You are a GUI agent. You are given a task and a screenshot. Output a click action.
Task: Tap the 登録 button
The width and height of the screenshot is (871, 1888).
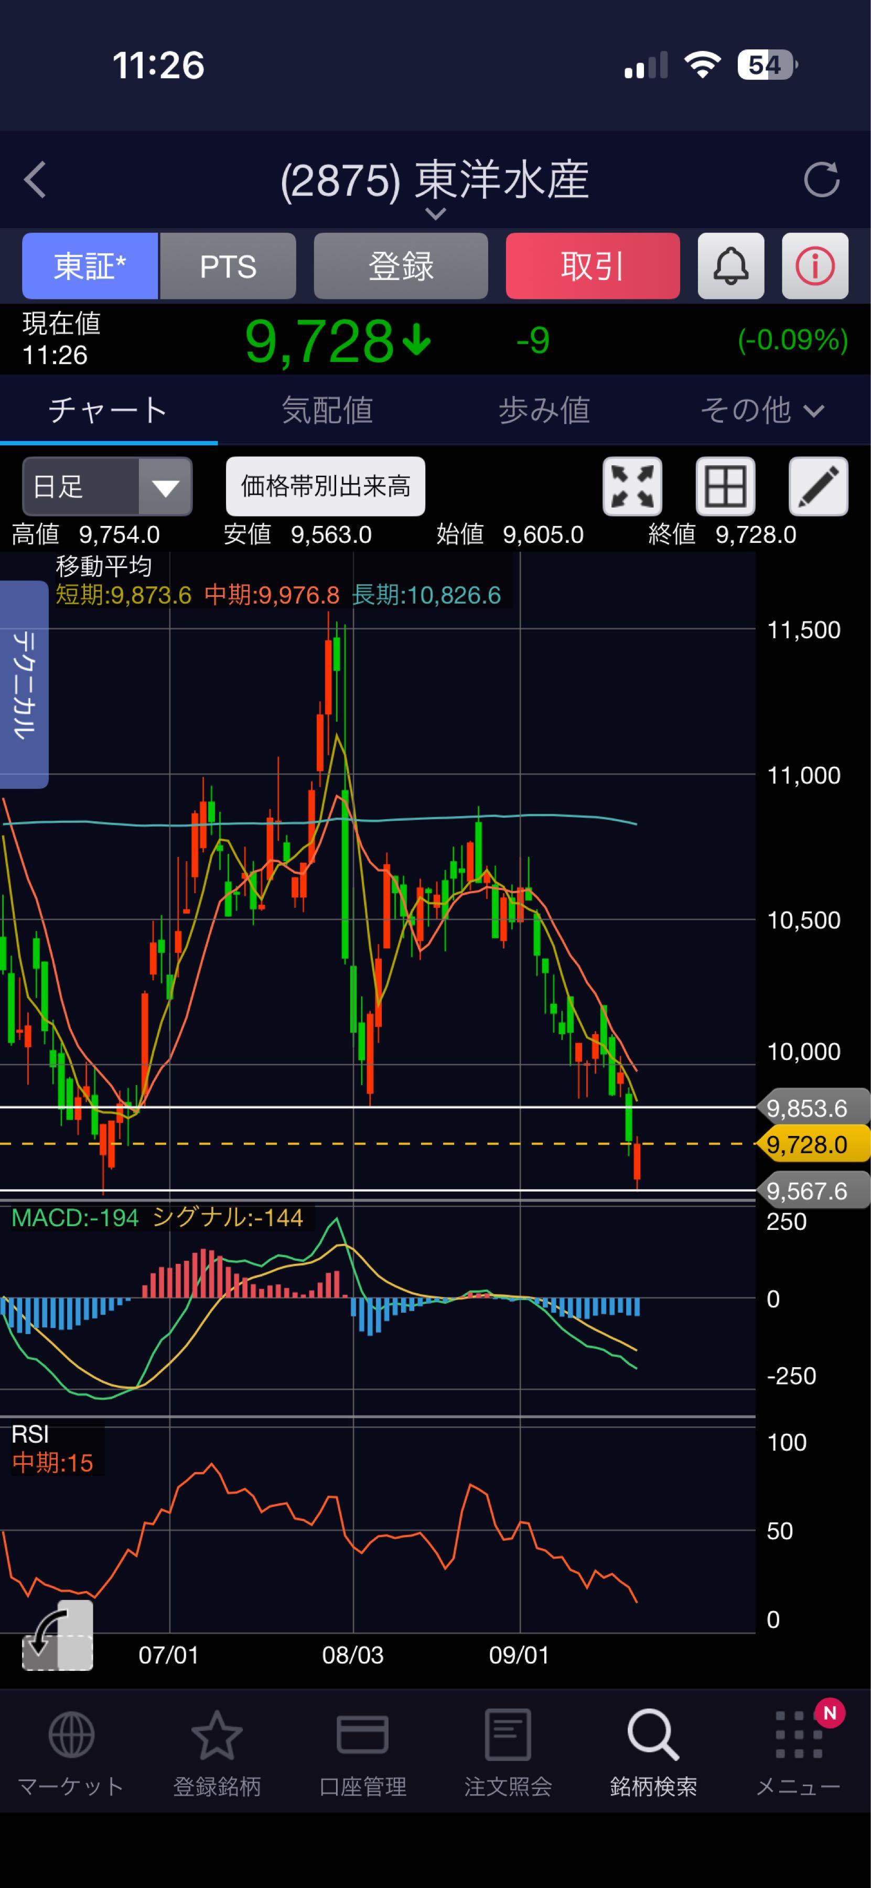tap(401, 266)
